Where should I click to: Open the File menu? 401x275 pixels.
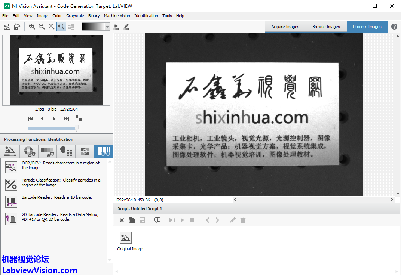(5, 16)
